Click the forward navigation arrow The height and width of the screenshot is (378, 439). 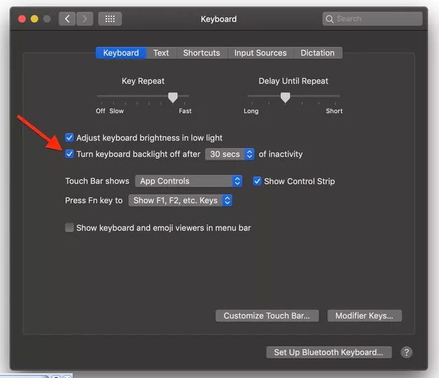click(84, 19)
